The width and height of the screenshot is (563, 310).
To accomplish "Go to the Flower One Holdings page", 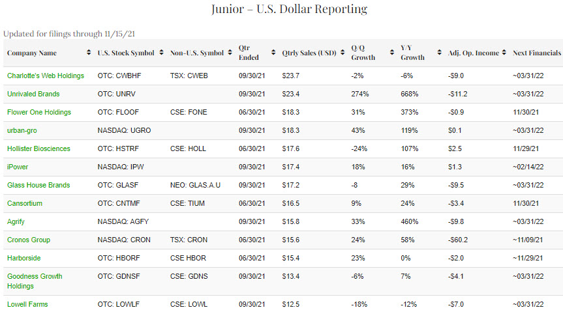I will tap(39, 112).
